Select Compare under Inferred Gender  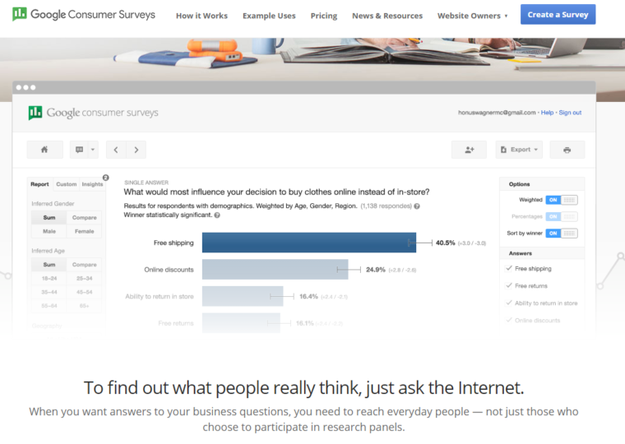click(x=84, y=218)
